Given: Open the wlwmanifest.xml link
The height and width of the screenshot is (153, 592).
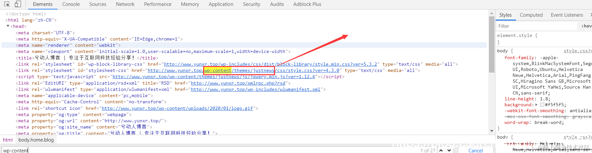Looking at the screenshot, I should pos(256,89).
